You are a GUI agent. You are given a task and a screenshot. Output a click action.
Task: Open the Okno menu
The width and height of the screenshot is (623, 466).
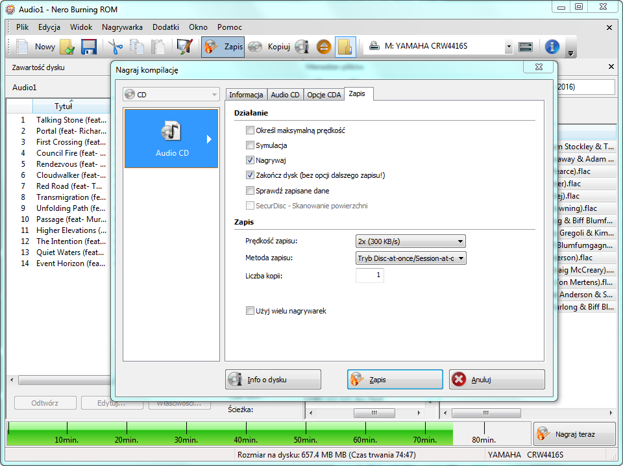click(x=198, y=27)
